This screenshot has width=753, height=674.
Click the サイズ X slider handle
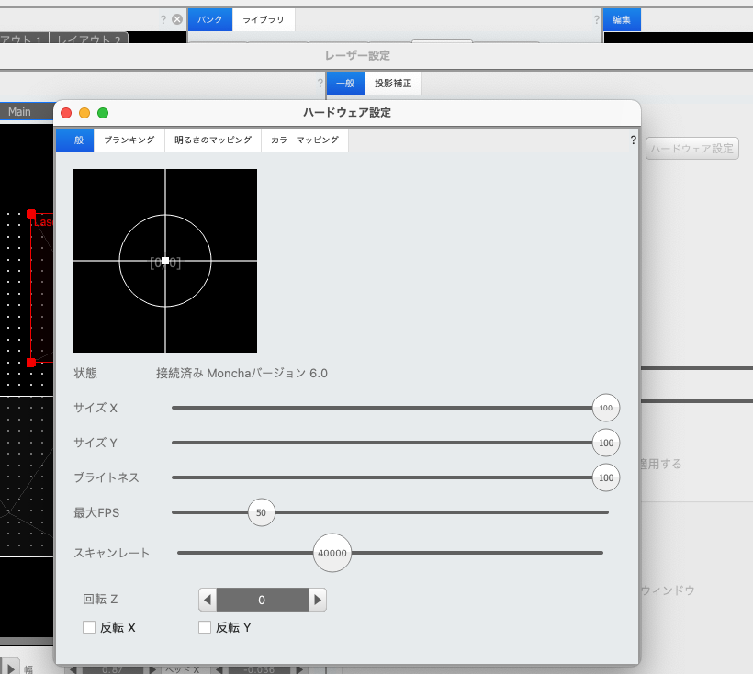click(606, 407)
